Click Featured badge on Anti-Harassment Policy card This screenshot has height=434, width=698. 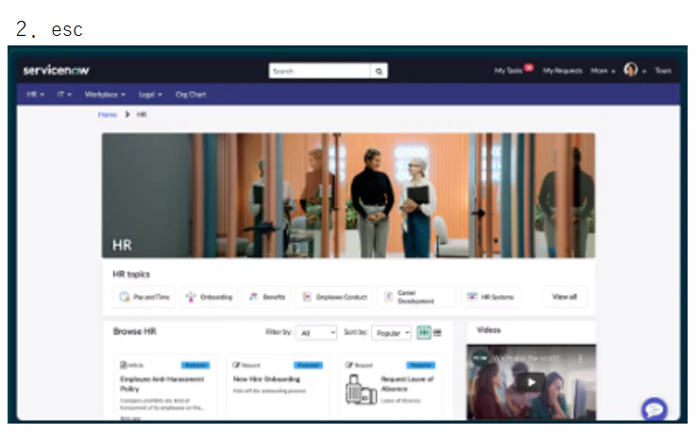[x=196, y=365]
